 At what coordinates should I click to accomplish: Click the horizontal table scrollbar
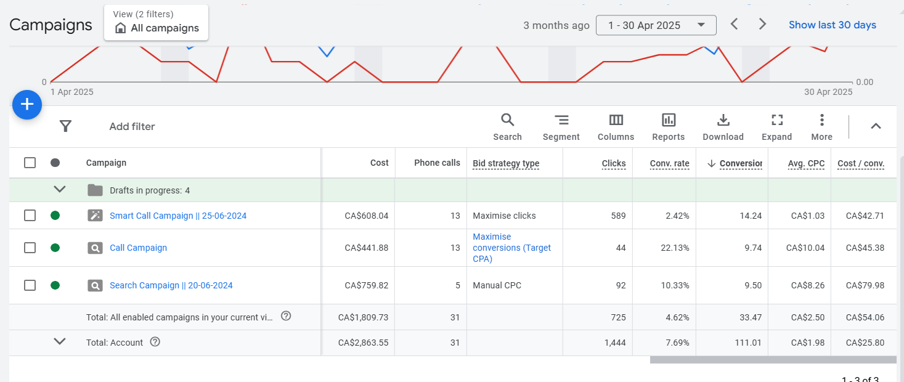tap(773, 360)
